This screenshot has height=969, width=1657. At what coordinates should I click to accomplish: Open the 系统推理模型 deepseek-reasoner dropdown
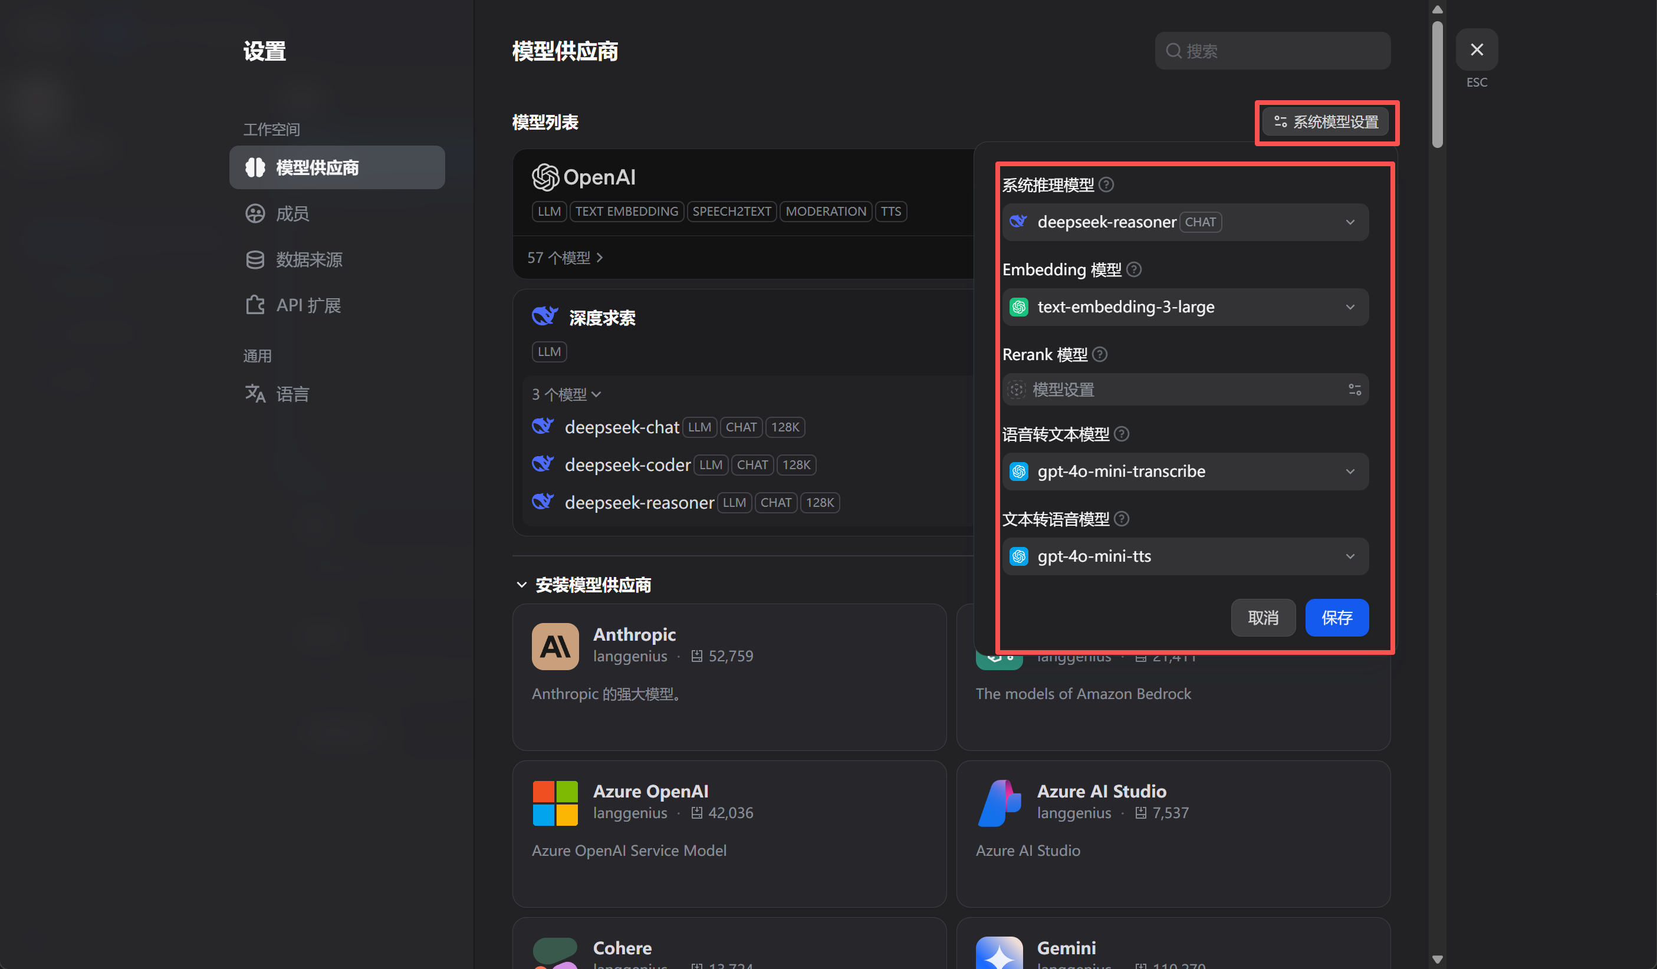pyautogui.click(x=1185, y=222)
